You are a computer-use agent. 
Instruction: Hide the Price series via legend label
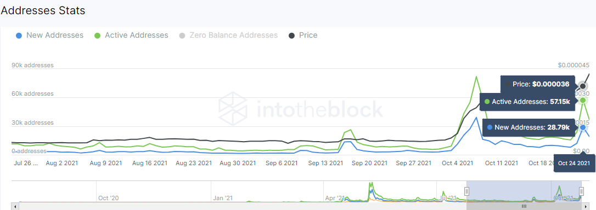coord(308,35)
